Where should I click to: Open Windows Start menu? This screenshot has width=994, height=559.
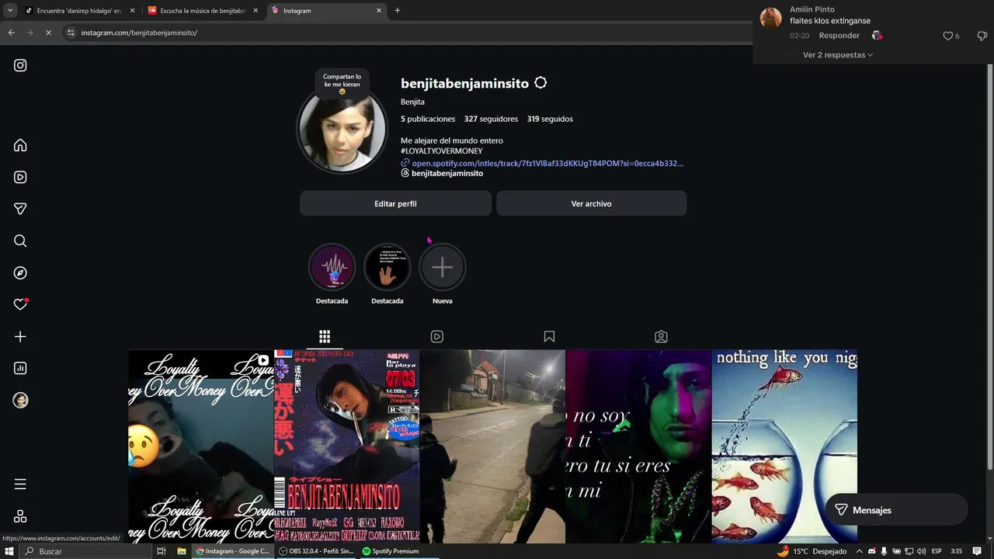pos(9,551)
